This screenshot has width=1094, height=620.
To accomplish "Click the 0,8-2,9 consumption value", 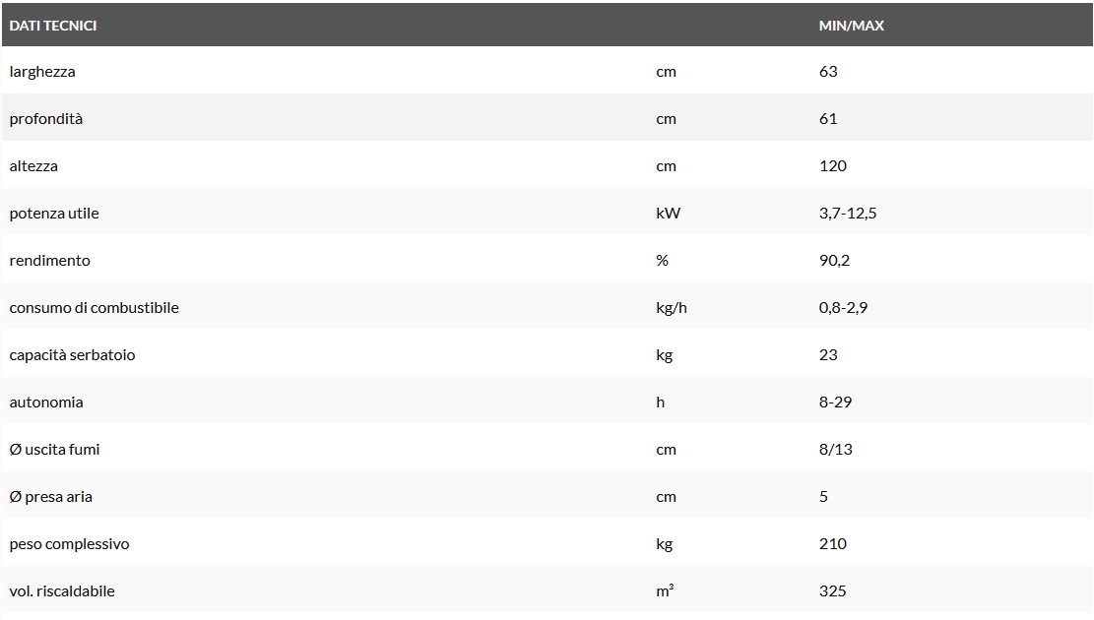I will [x=843, y=308].
